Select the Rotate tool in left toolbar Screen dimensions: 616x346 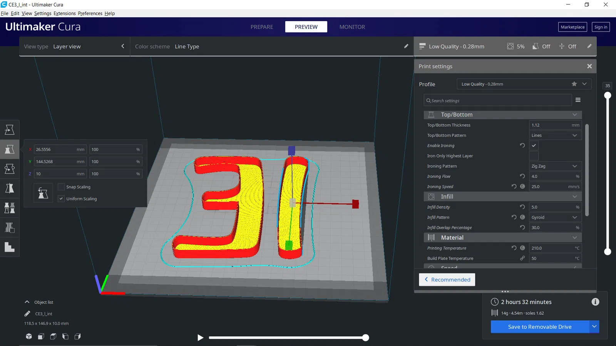(10, 169)
